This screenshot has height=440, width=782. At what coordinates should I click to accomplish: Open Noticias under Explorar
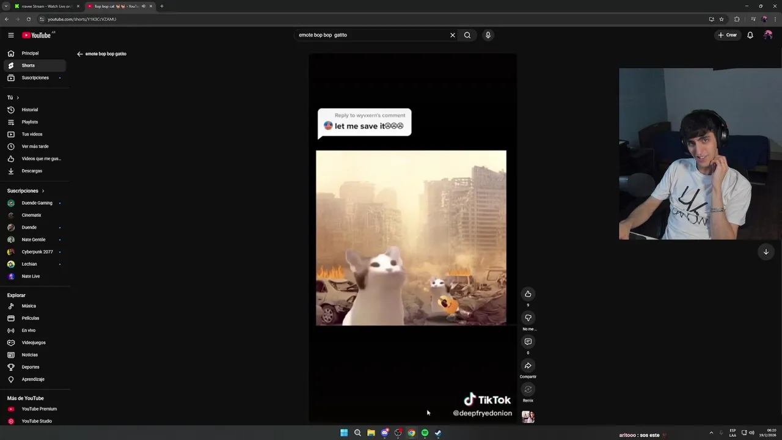coord(35,355)
